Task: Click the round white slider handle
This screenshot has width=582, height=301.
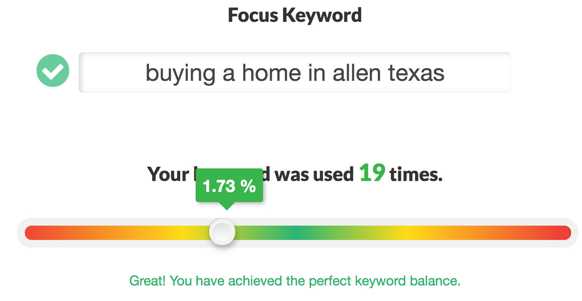Action: click(222, 232)
